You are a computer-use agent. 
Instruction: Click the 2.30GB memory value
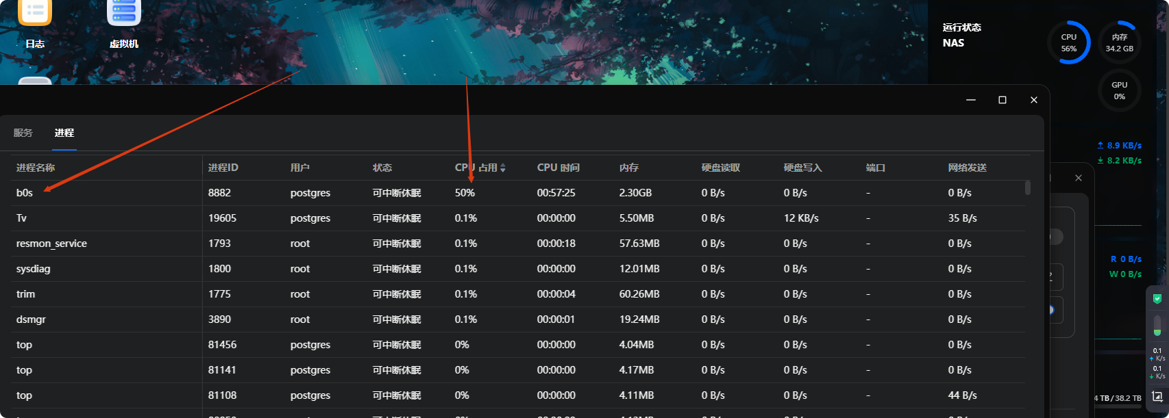(x=635, y=193)
